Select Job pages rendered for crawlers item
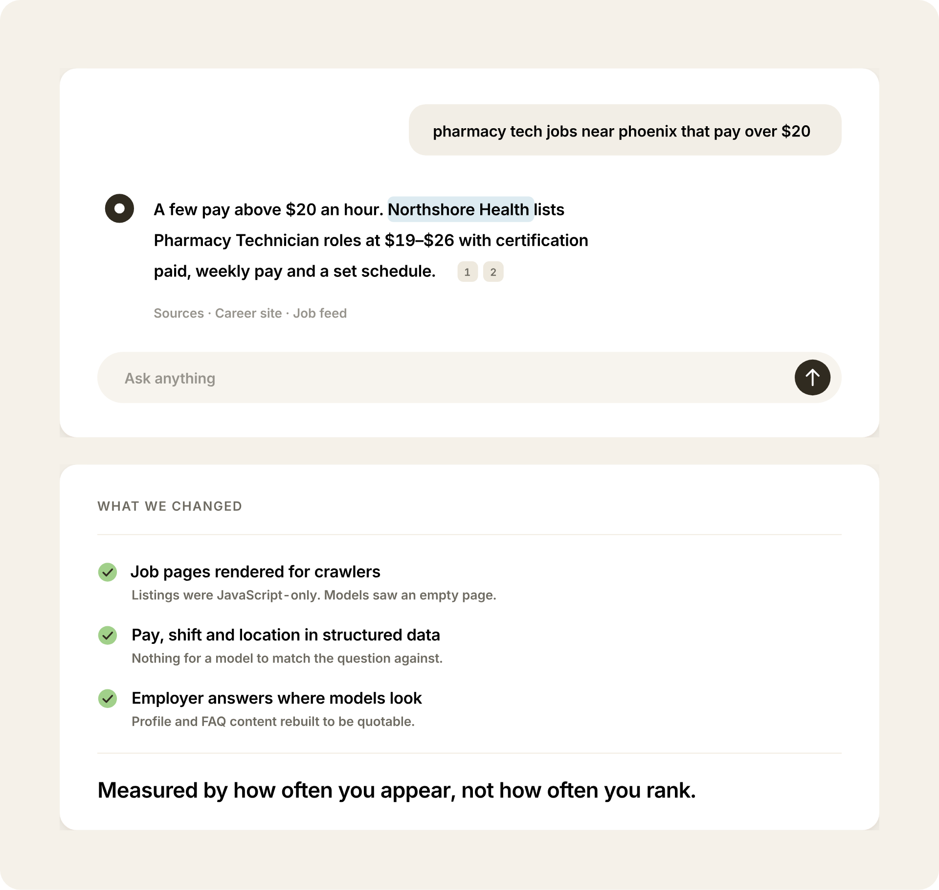This screenshot has height=890, width=939. (255, 571)
